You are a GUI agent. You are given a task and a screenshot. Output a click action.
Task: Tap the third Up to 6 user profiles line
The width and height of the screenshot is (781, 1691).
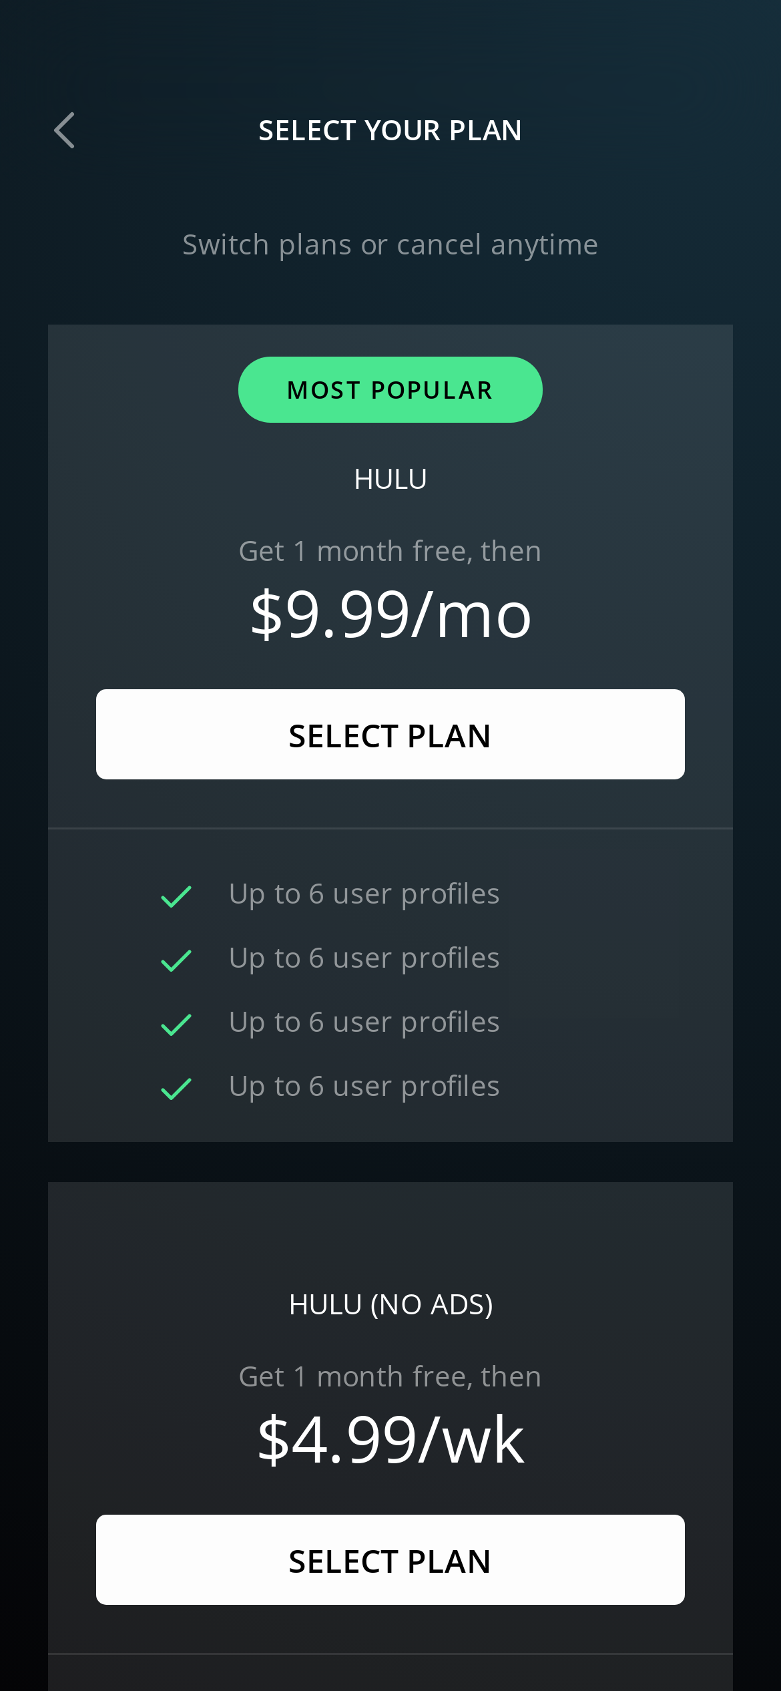[364, 1022]
